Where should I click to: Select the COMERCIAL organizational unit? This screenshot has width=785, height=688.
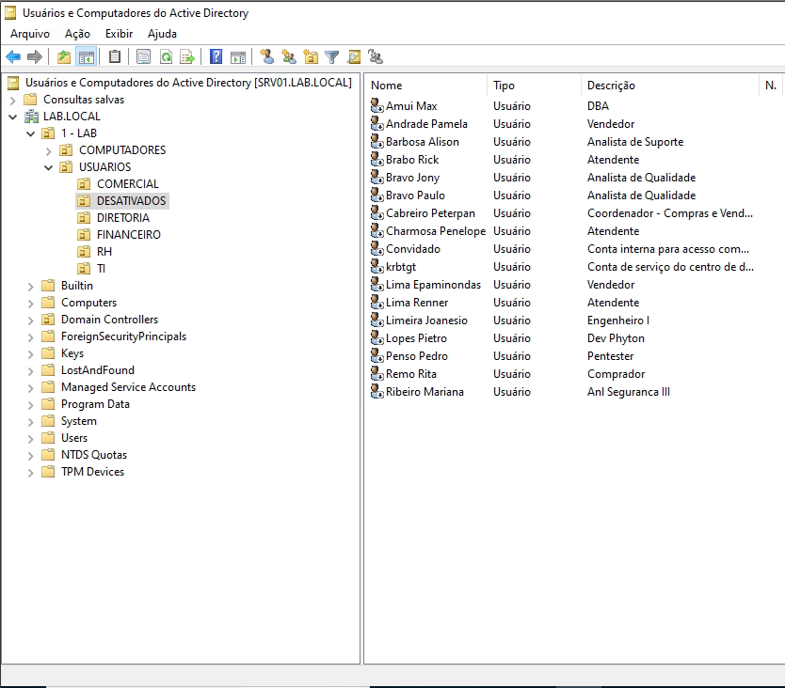128,184
